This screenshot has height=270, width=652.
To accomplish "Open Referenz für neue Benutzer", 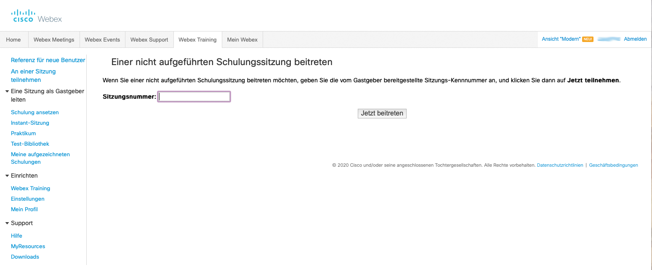I will coord(48,60).
